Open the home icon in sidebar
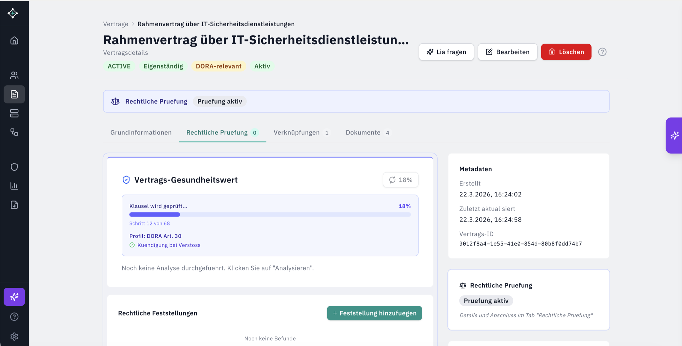 [x=14, y=40]
